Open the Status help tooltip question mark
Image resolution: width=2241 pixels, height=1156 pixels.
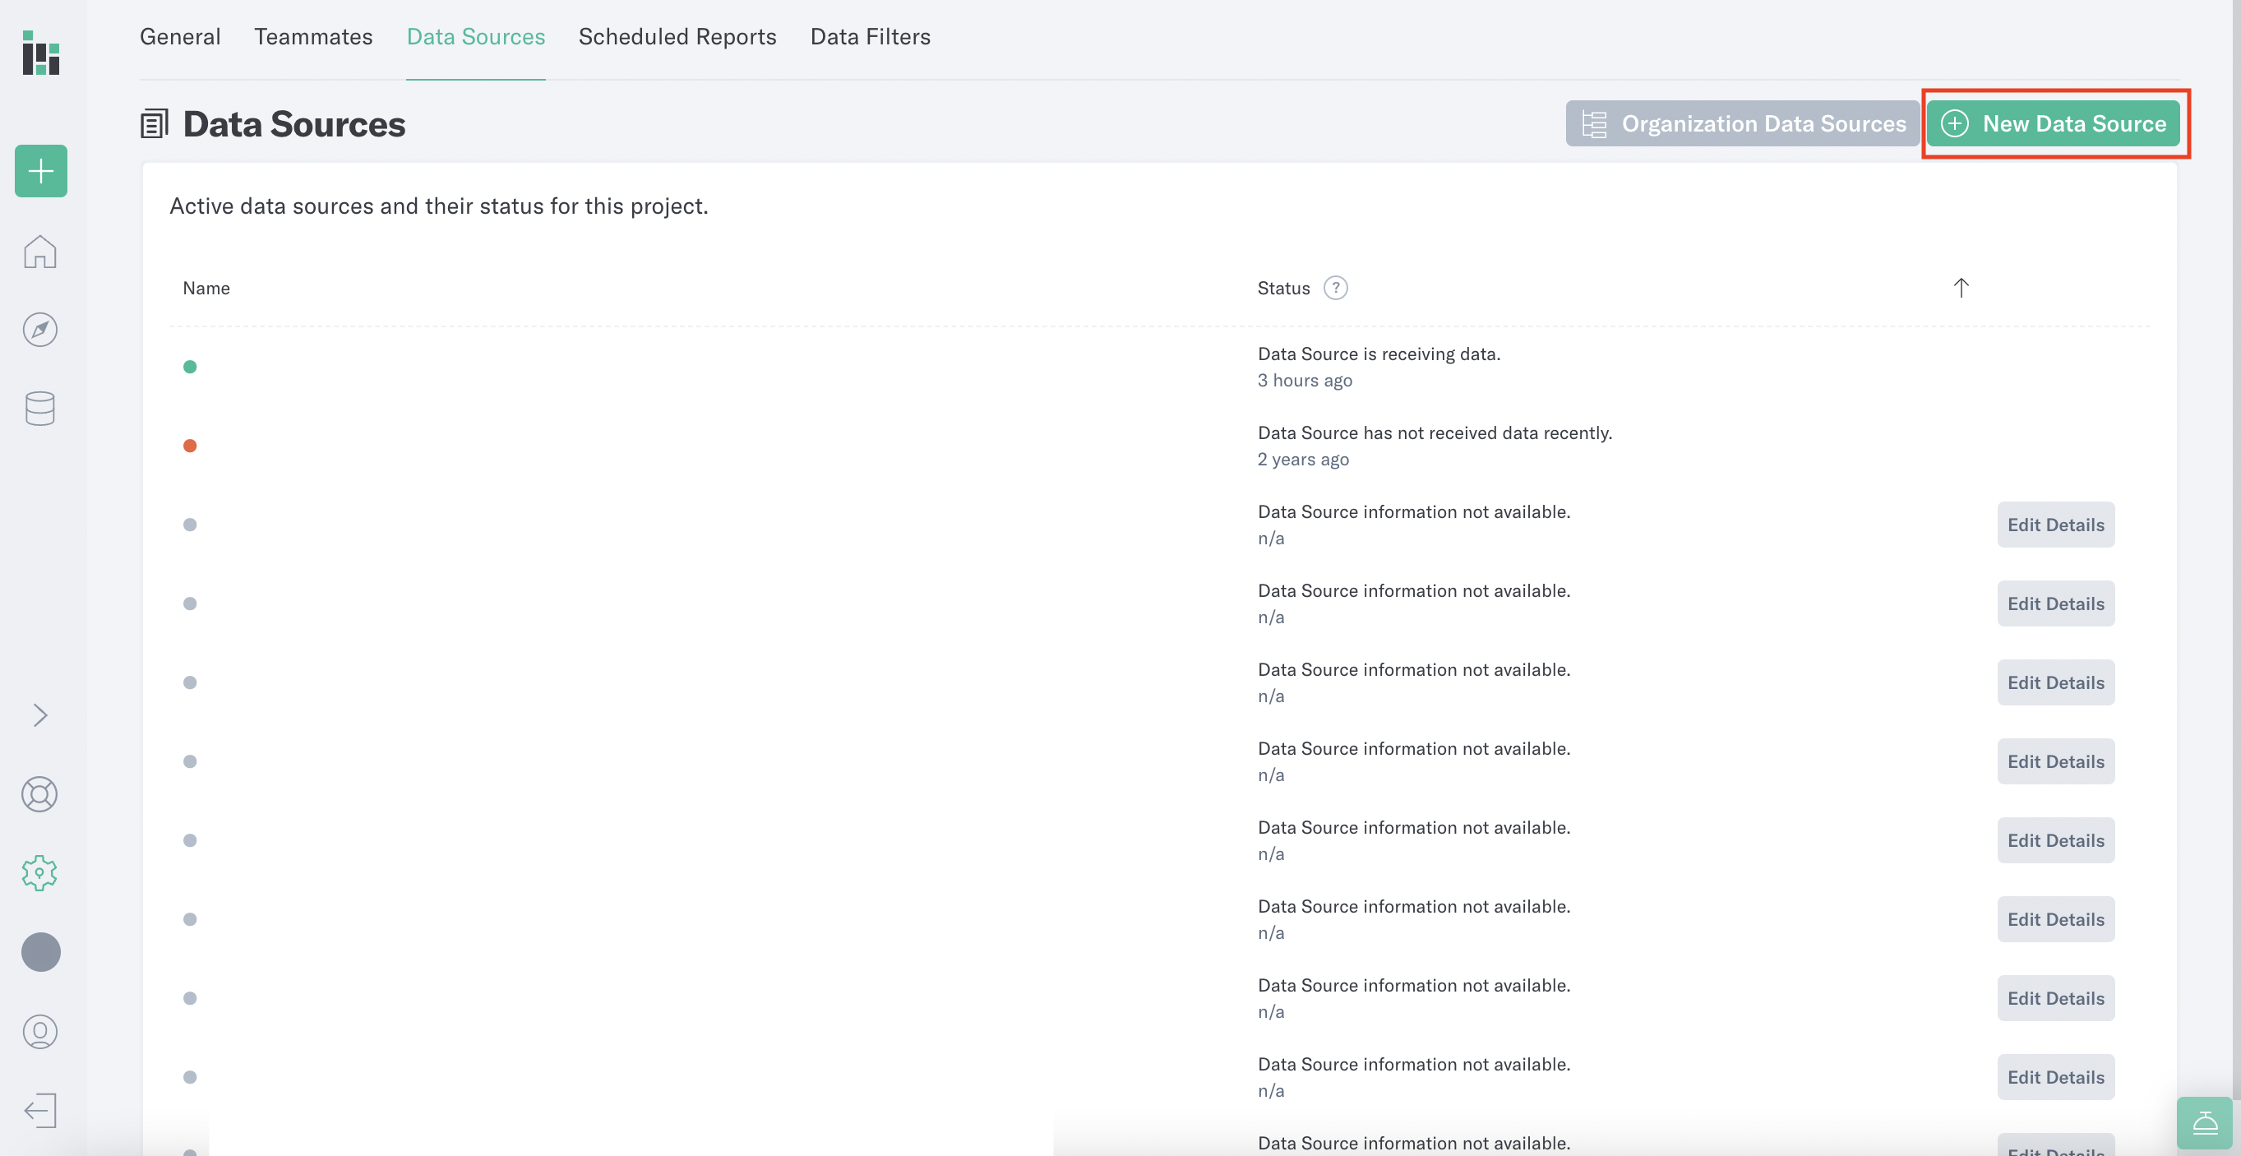[1335, 287]
